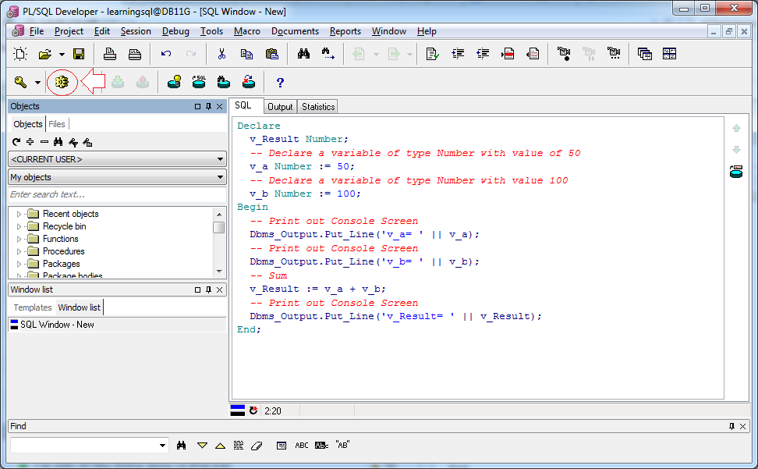Open the Macro menu
Image resolution: width=758 pixels, height=469 pixels.
click(247, 31)
